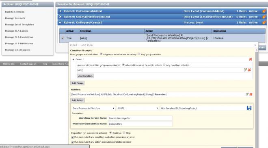The height and width of the screenshot is (148, 268).
Task: Open Manage SLA Escalations
Action: pyautogui.click(x=19, y=37)
